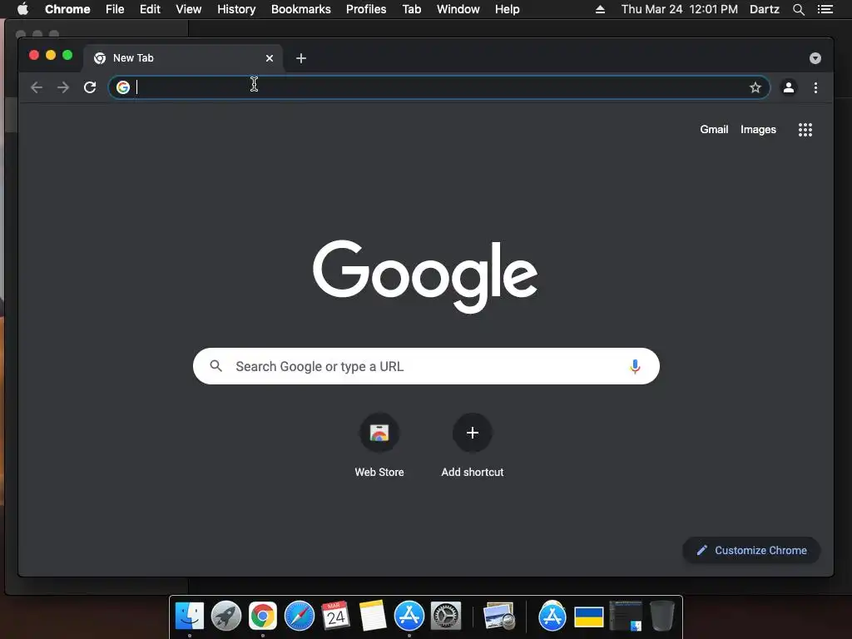The width and height of the screenshot is (852, 639).
Task: Focus the Chrome address bar
Action: pyautogui.click(x=439, y=87)
